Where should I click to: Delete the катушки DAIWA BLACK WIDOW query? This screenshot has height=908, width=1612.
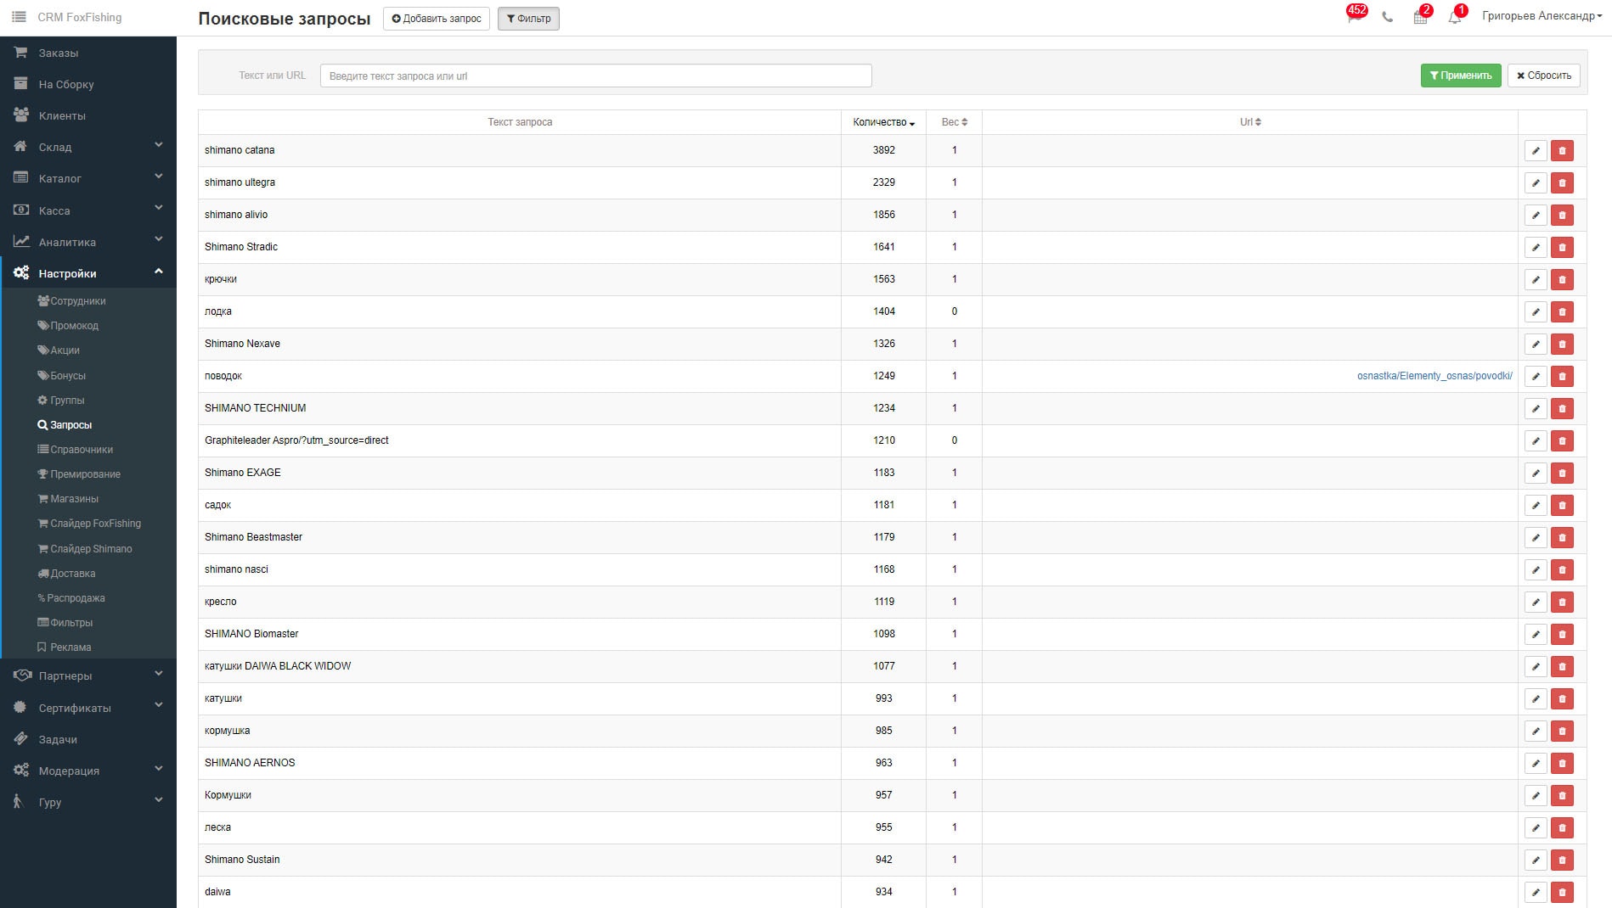click(x=1562, y=667)
